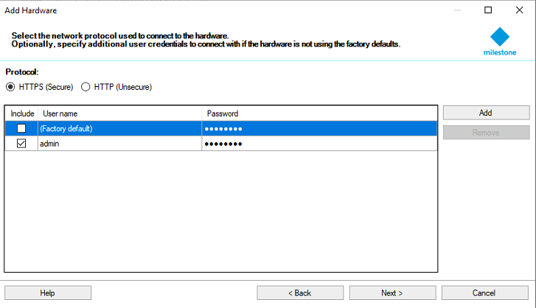Select the HTTPS (Secure) protocol option

[10, 87]
